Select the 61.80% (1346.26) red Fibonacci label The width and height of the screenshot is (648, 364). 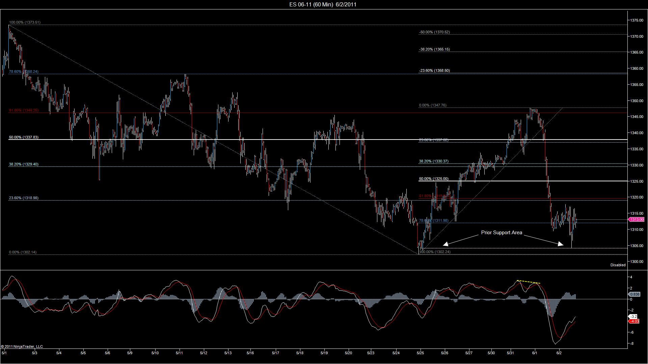[24, 110]
